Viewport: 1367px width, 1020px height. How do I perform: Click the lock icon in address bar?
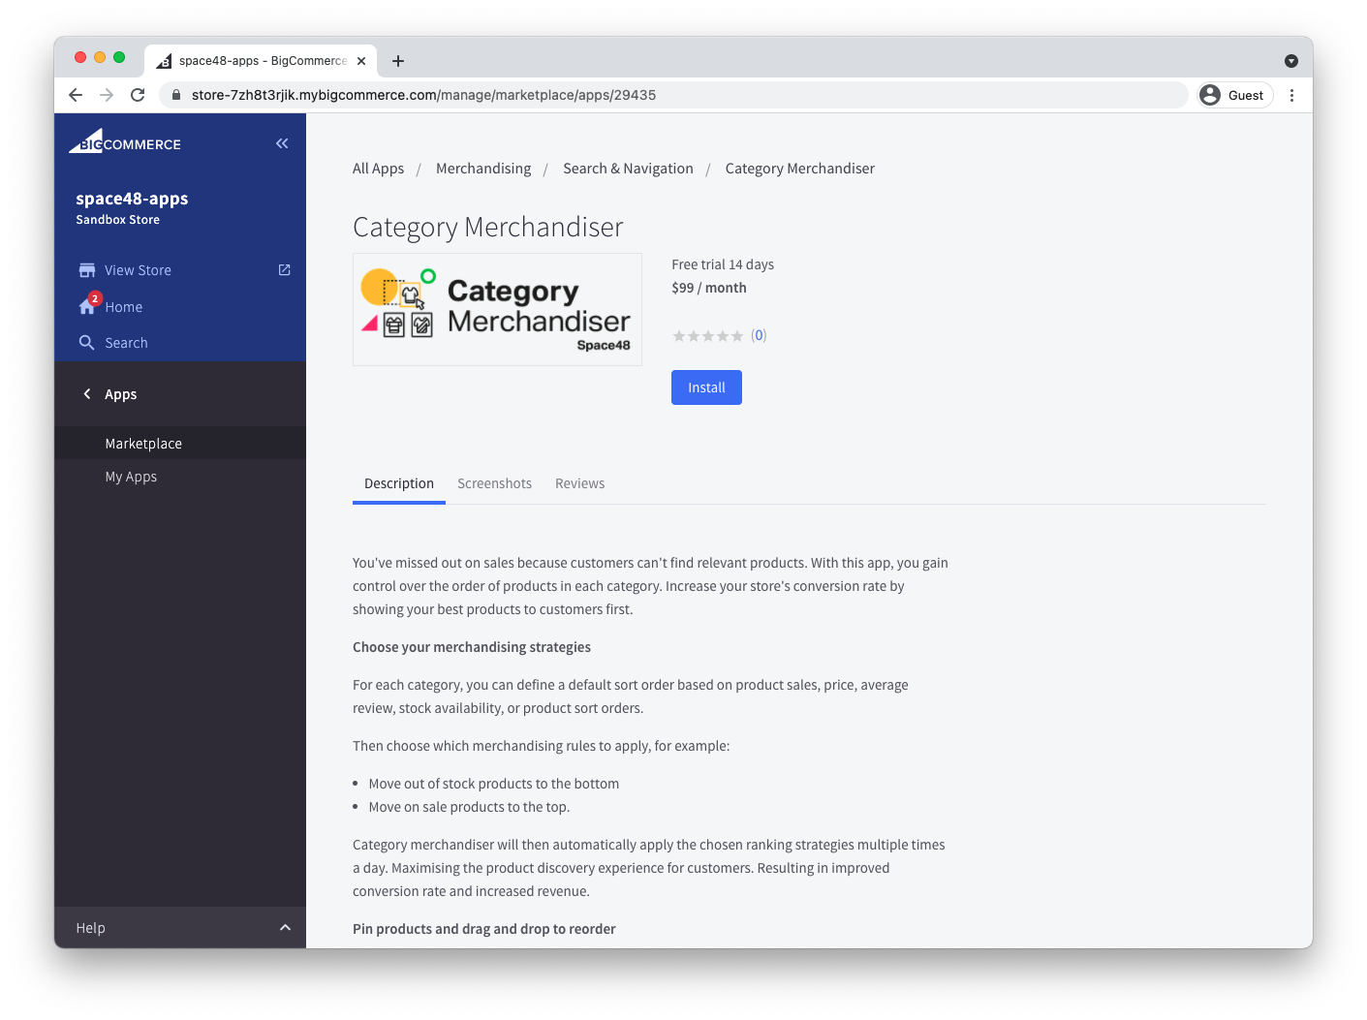176,95
